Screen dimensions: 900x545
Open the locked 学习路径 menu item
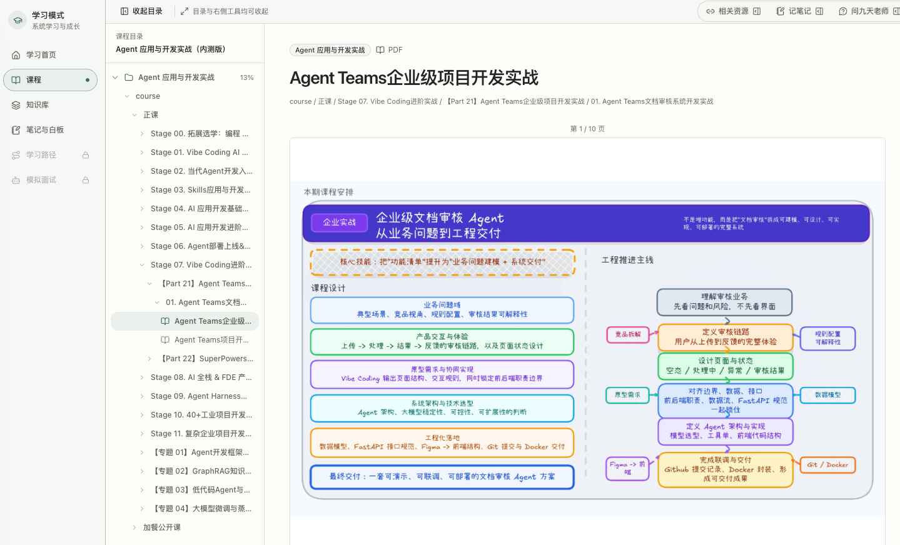point(51,155)
